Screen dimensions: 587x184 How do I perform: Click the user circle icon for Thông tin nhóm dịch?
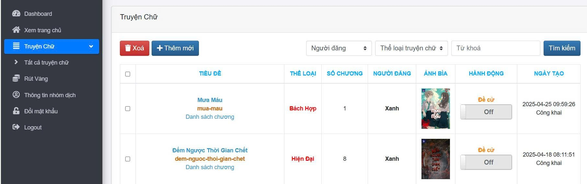16,95
